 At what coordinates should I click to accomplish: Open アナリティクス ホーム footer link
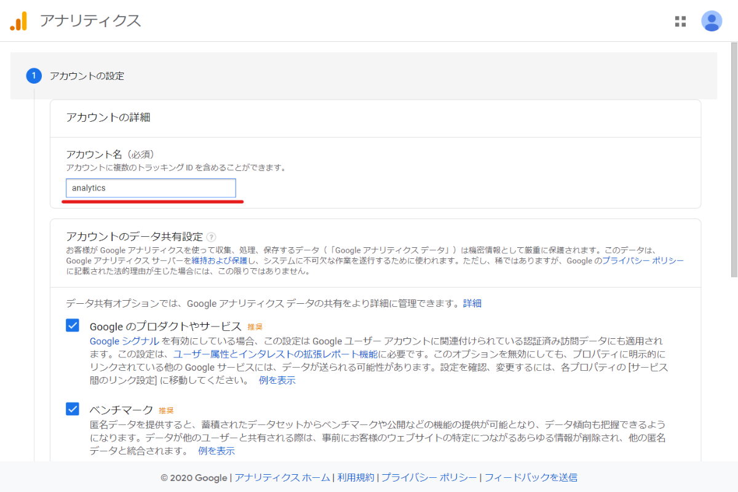click(x=282, y=477)
